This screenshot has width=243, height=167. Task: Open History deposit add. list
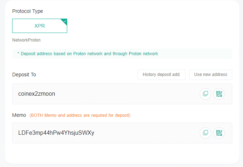162,75
